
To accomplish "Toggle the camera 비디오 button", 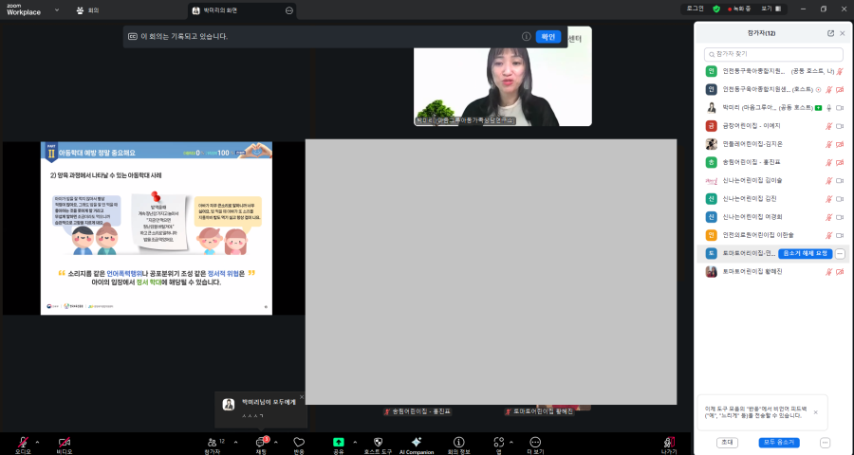I will coord(65,443).
